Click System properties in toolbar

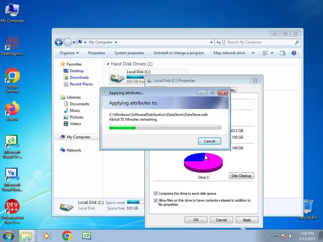pos(129,53)
